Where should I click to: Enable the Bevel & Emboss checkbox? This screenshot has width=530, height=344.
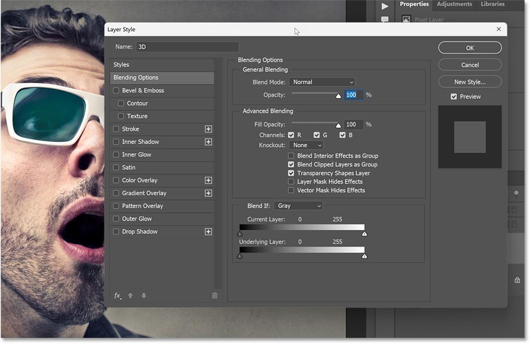(117, 91)
